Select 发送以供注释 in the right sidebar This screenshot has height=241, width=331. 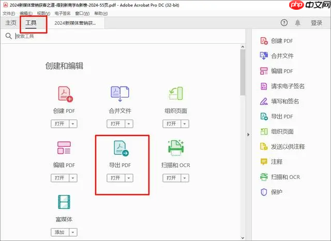(x=282, y=147)
